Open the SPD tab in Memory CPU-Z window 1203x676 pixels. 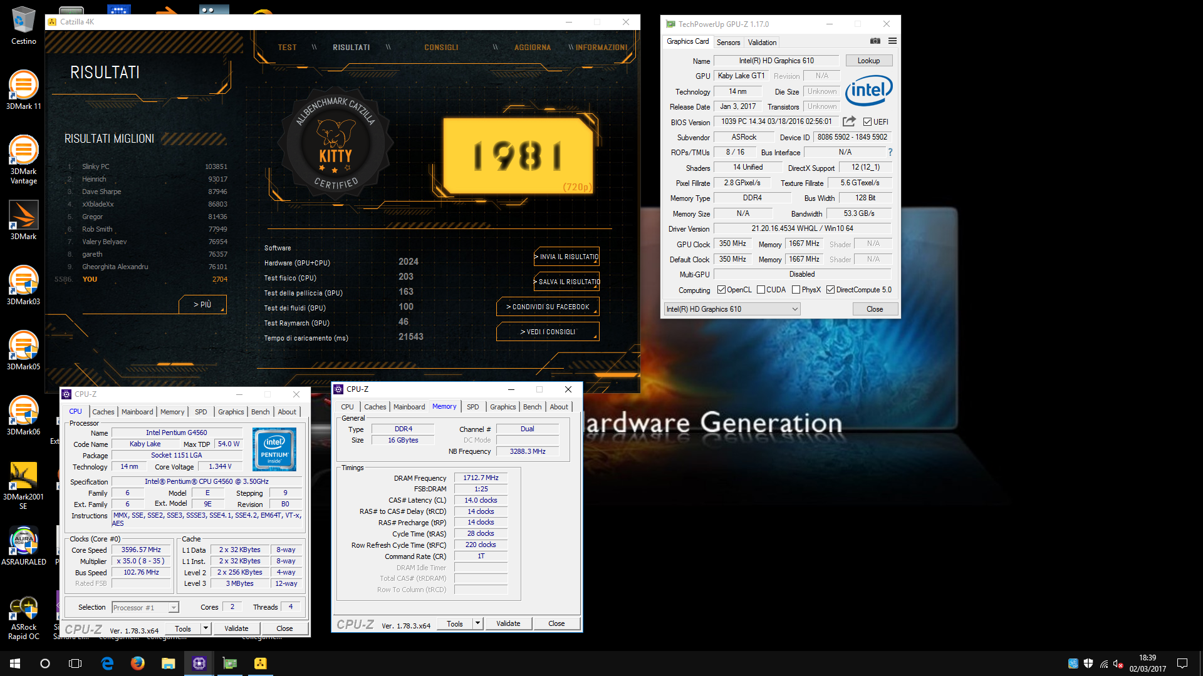point(472,407)
